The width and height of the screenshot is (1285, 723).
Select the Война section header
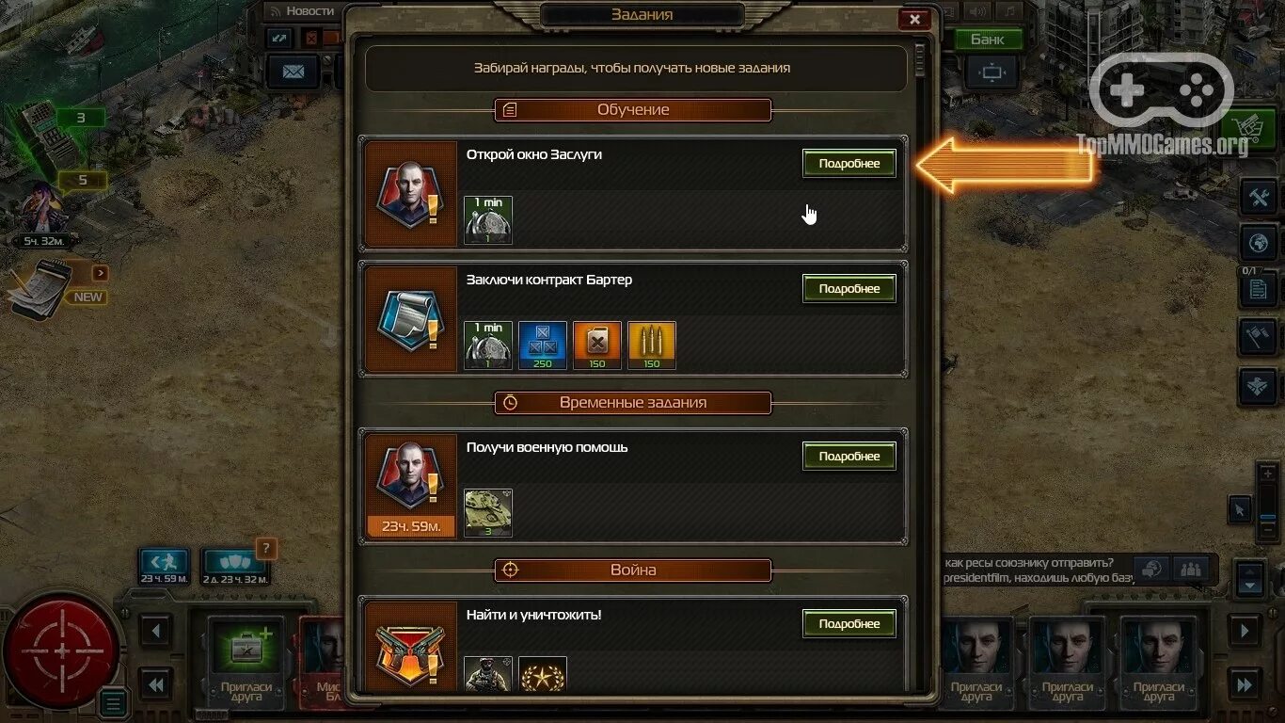click(x=633, y=570)
